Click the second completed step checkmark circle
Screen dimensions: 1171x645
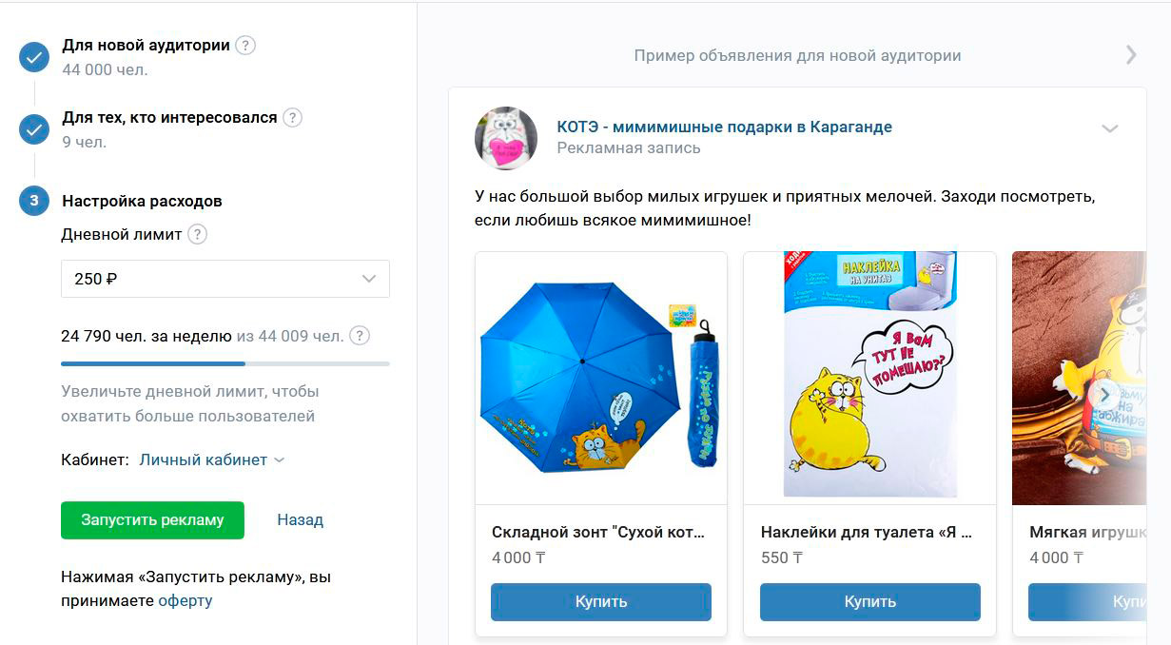(34, 129)
